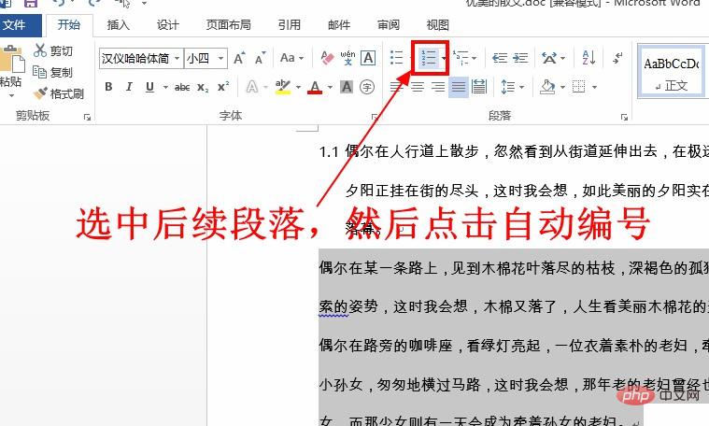Click the numbered list (自动编号) button
Screen dimensions: 709x426
pyautogui.click(x=428, y=58)
